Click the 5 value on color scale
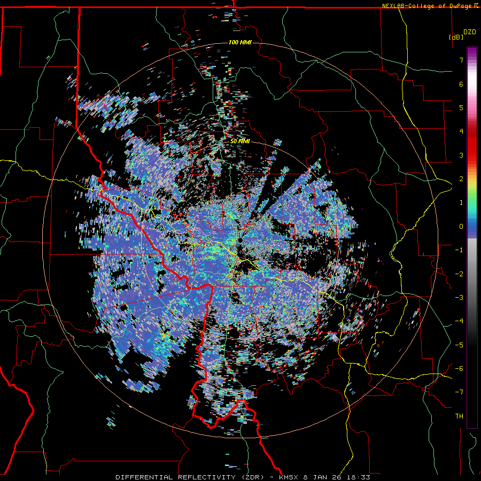 461,107
